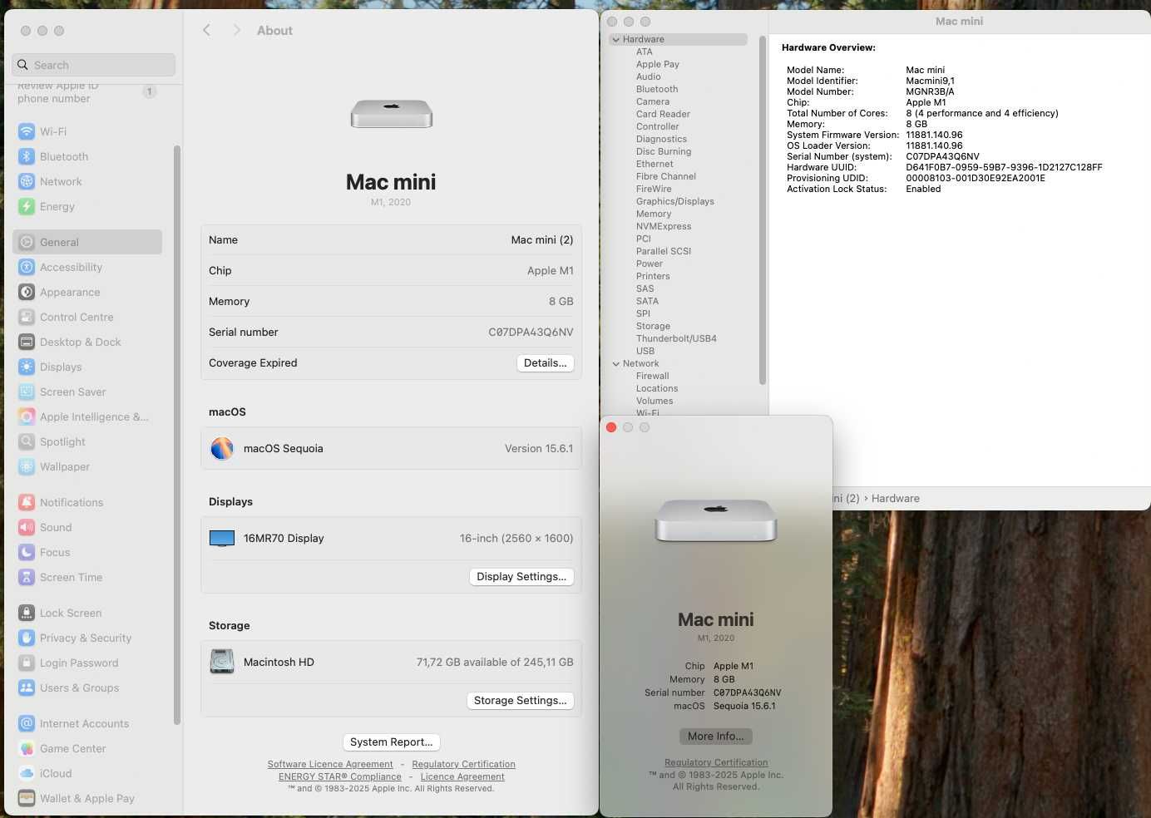Open Focus moon icon
Viewport: 1151px width, 818px height.
pos(27,552)
